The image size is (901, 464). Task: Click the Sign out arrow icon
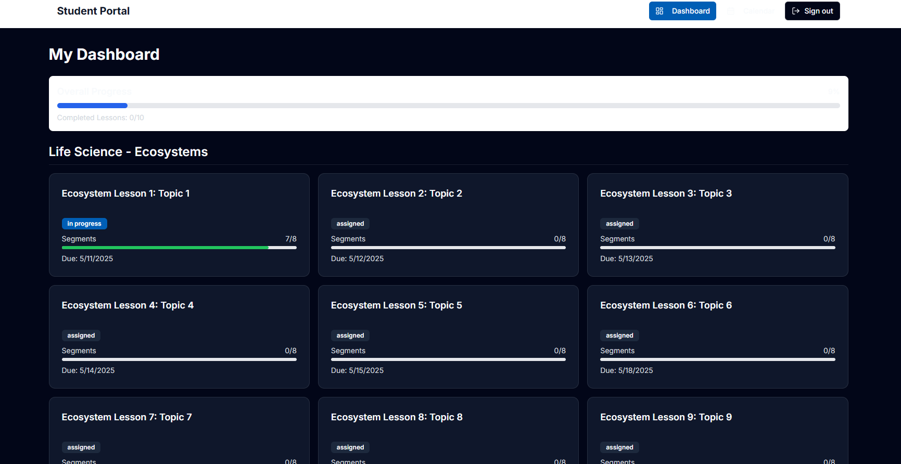(x=796, y=11)
